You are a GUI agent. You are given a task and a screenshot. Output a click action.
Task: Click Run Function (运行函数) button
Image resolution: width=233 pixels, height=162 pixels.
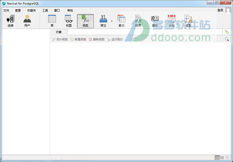click(x=115, y=39)
